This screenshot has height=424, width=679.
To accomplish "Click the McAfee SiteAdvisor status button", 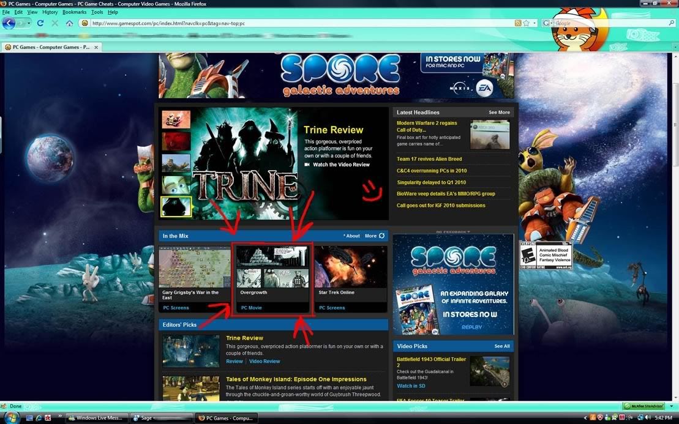I will coord(643,406).
